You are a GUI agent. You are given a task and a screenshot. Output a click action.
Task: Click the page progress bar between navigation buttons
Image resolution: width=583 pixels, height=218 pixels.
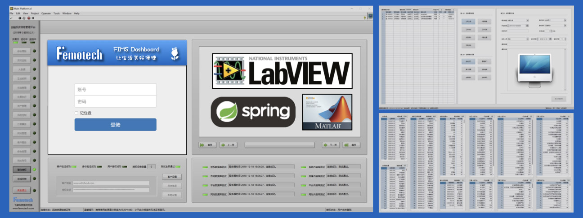coord(279,145)
